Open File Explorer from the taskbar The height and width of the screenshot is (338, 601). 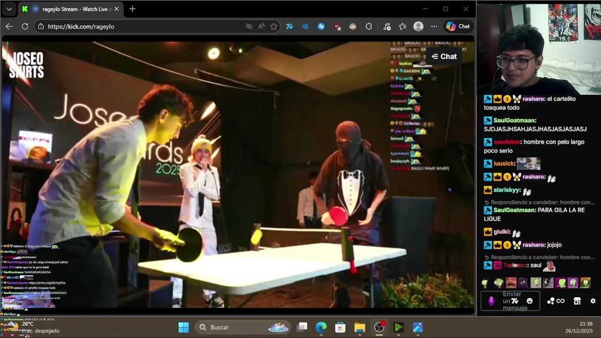tap(360, 327)
